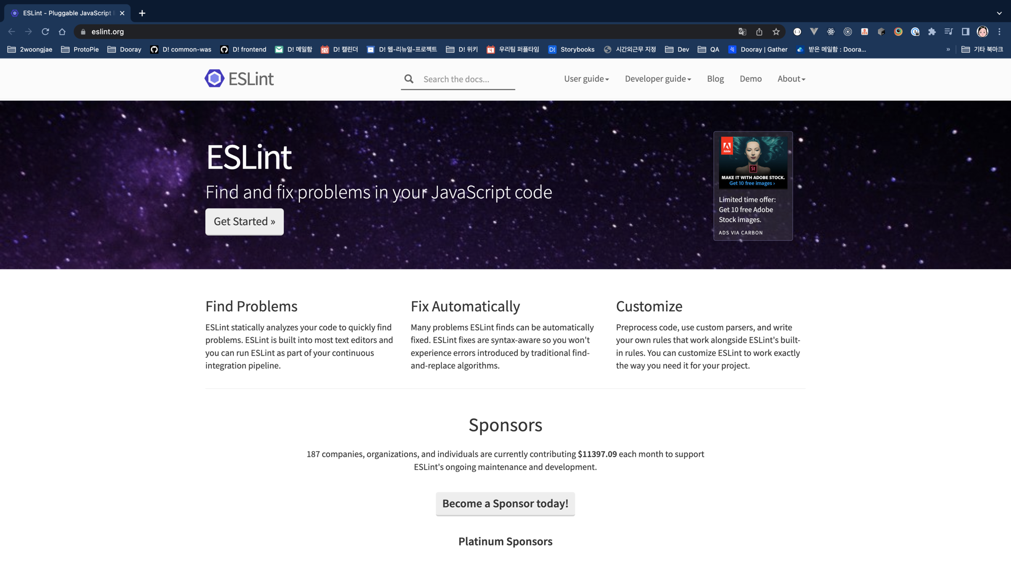Toggle the browser side panel icon

[966, 32]
